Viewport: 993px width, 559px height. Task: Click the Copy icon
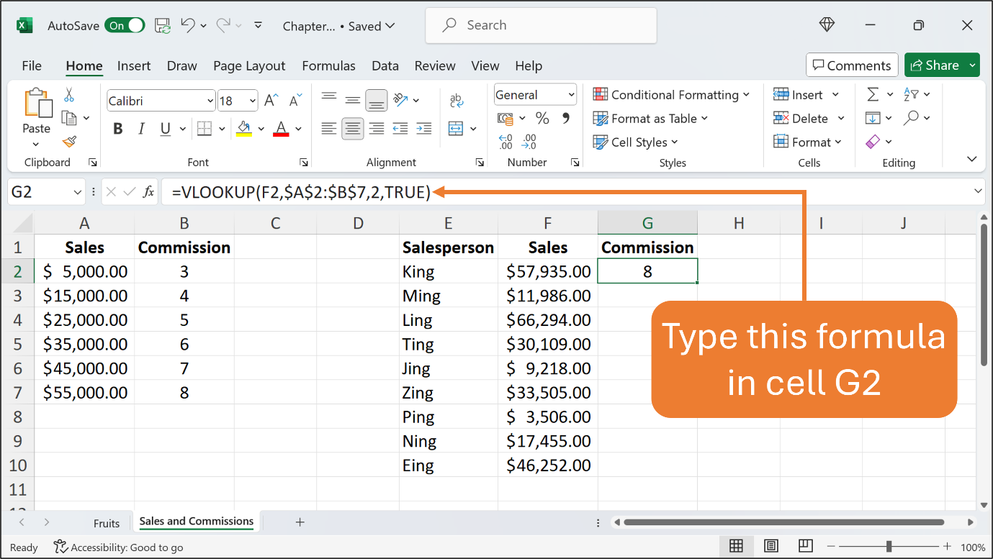pos(69,117)
